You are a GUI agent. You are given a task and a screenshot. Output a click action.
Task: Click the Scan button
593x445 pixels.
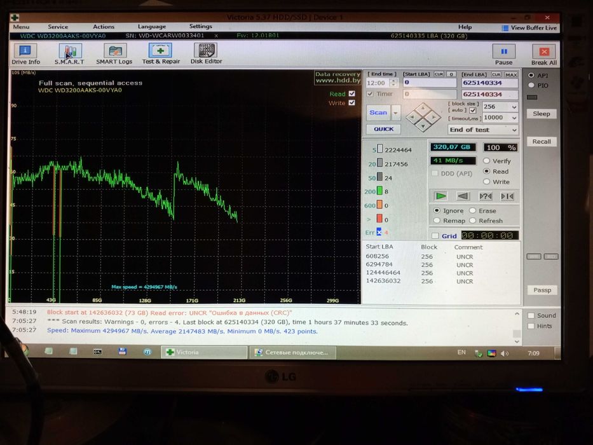click(x=378, y=113)
